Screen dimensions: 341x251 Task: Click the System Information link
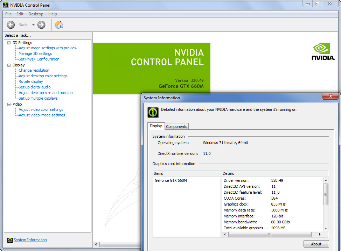pos(30,240)
